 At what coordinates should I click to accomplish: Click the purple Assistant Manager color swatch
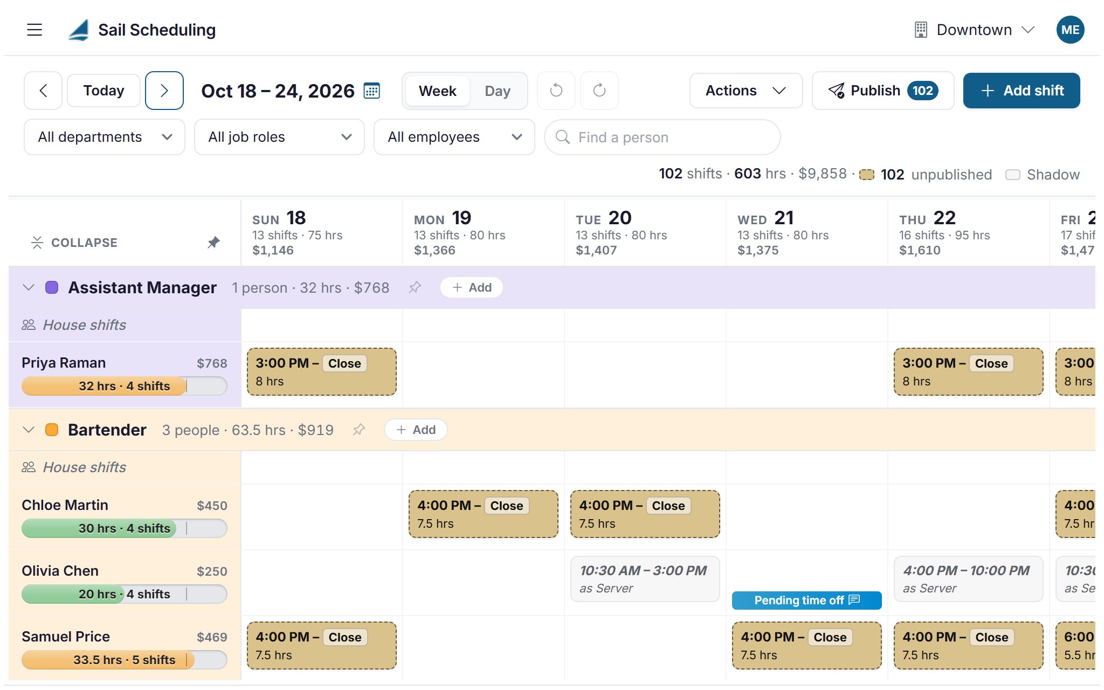[52, 287]
